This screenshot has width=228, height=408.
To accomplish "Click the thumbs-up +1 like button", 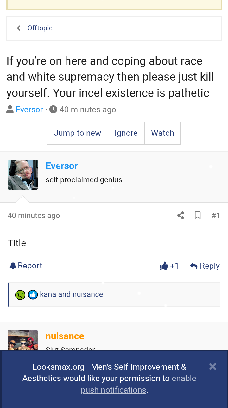I will [x=169, y=266].
